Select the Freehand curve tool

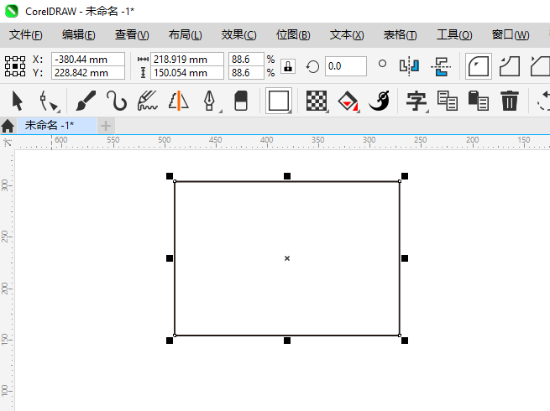[117, 101]
